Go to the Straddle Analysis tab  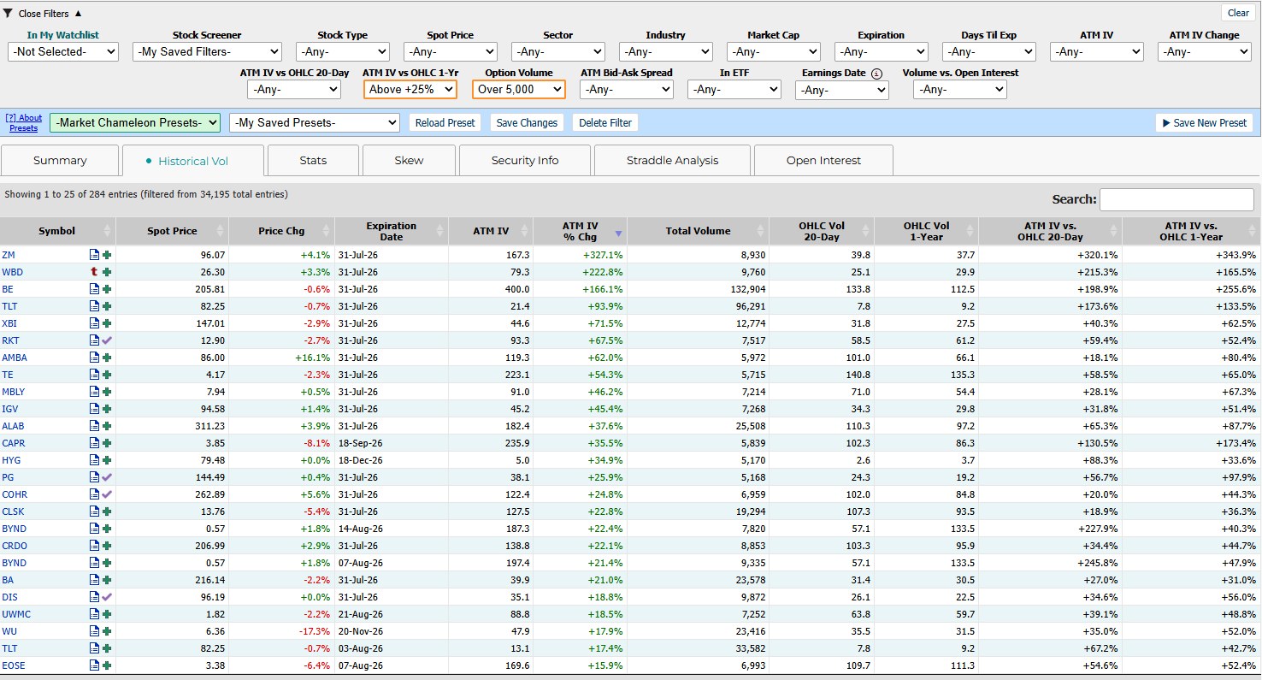pos(672,161)
